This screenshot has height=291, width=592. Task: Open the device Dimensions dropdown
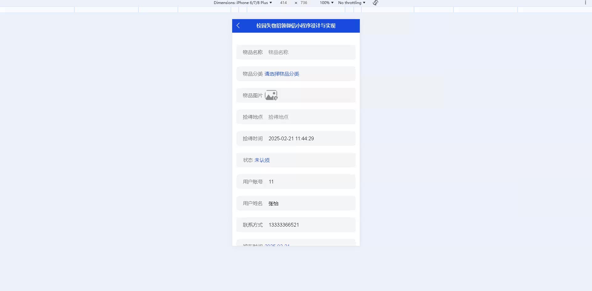(x=243, y=3)
